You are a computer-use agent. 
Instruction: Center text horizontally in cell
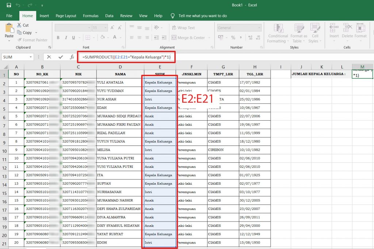pos(140,38)
